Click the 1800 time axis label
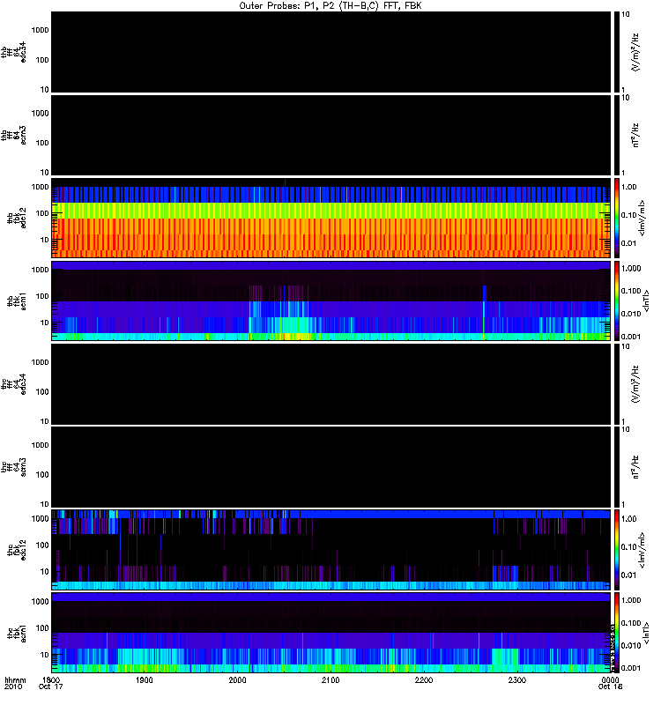Image resolution: width=661 pixels, height=705 pixels. click(51, 679)
